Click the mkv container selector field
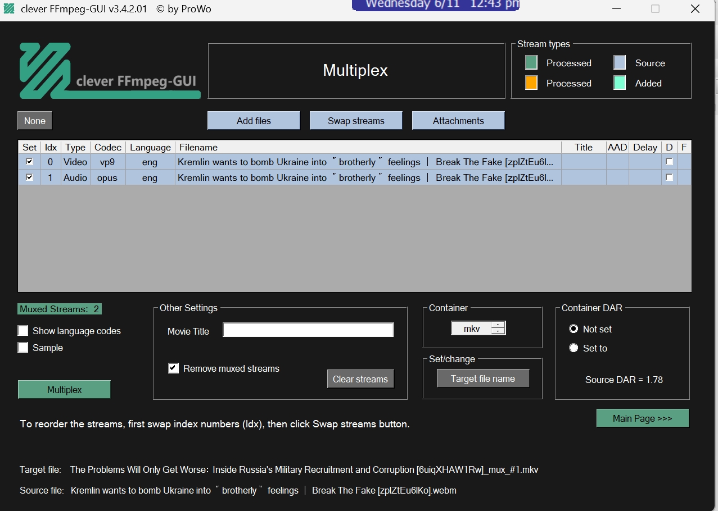Screen dimensions: 718x511 [471, 328]
